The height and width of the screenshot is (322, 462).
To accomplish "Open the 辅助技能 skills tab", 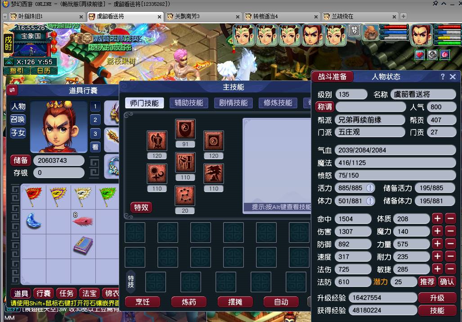I will (x=189, y=103).
